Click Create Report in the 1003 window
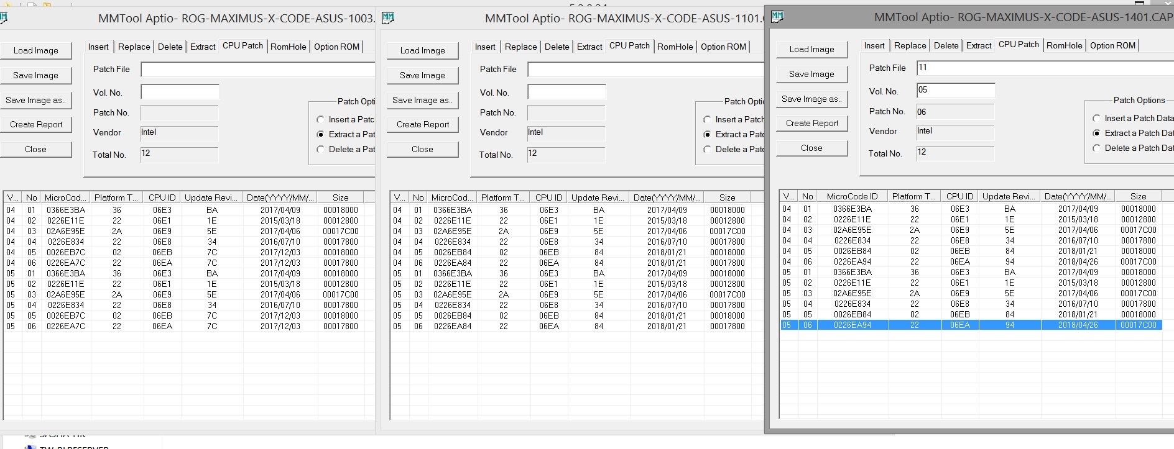This screenshot has height=449, width=1174. (x=36, y=124)
